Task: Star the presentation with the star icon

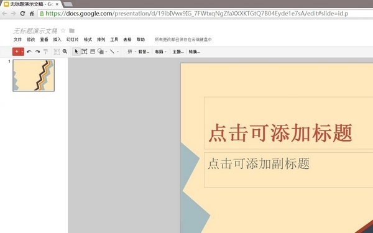Action: tap(63, 30)
